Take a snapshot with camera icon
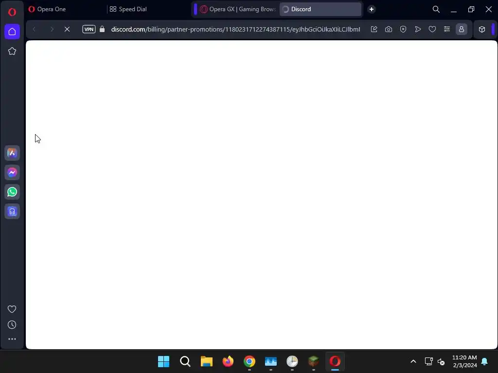 389,29
